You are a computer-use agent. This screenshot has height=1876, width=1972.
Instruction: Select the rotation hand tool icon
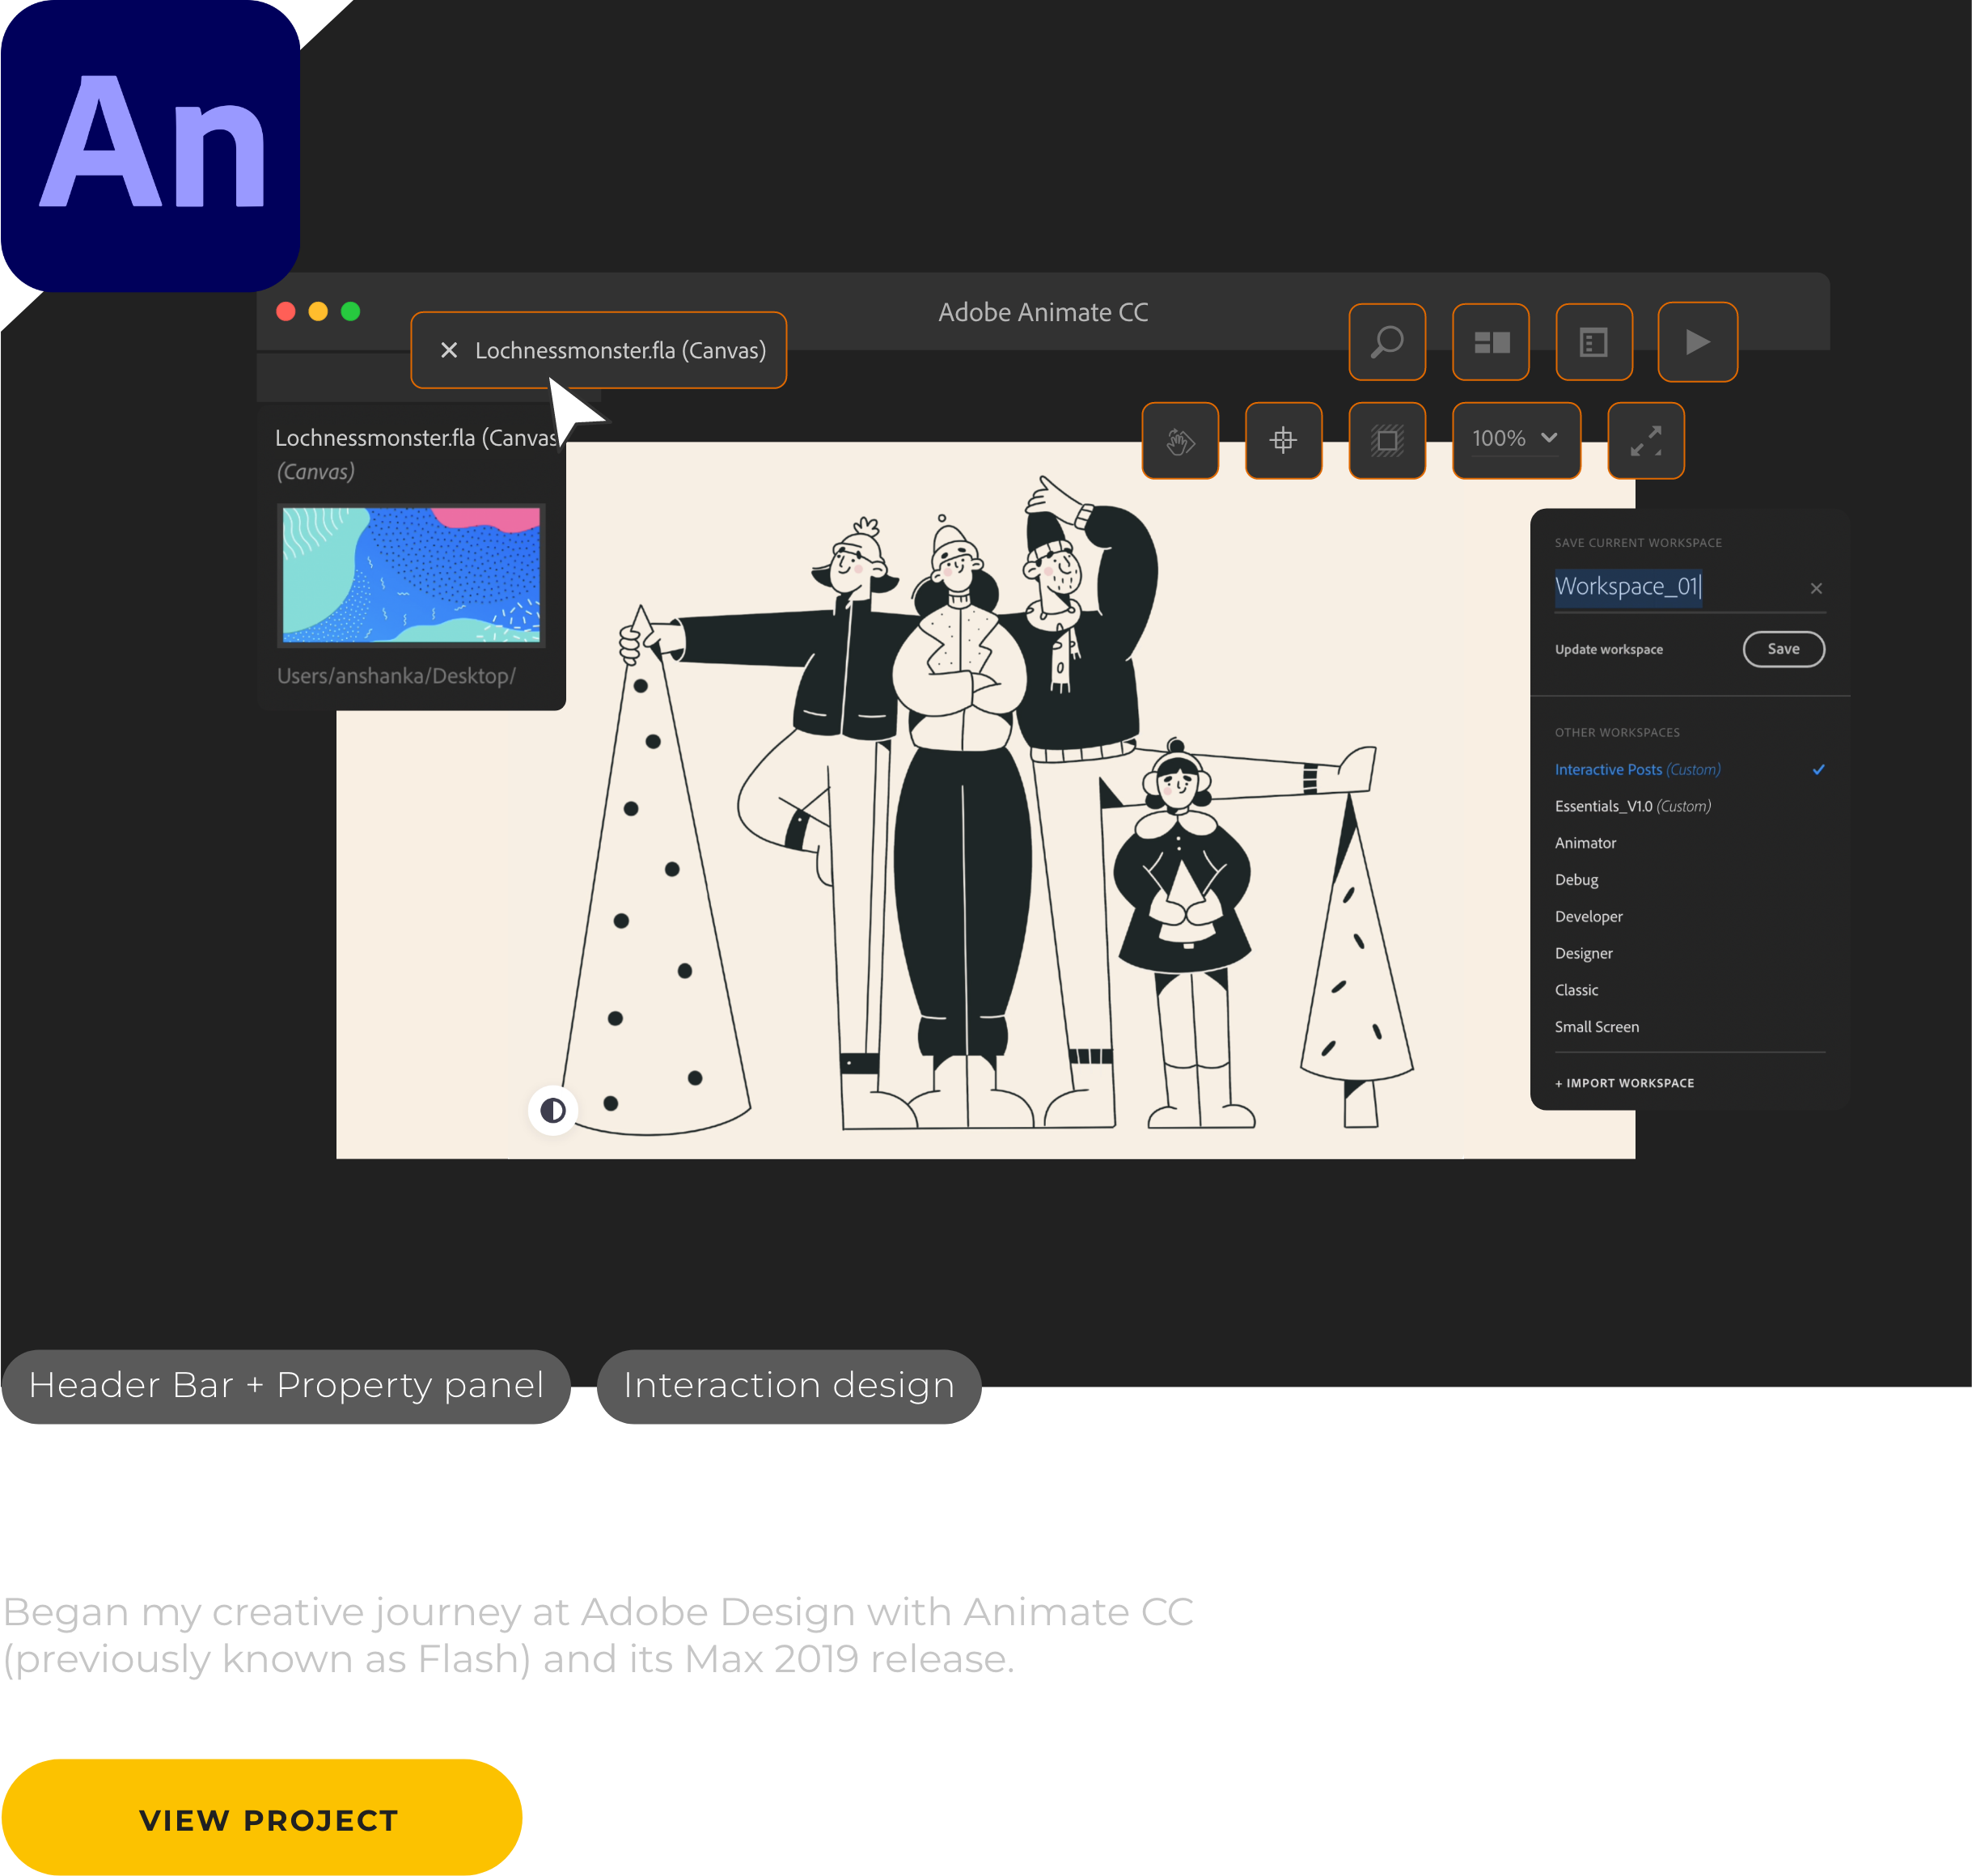[x=1180, y=440]
